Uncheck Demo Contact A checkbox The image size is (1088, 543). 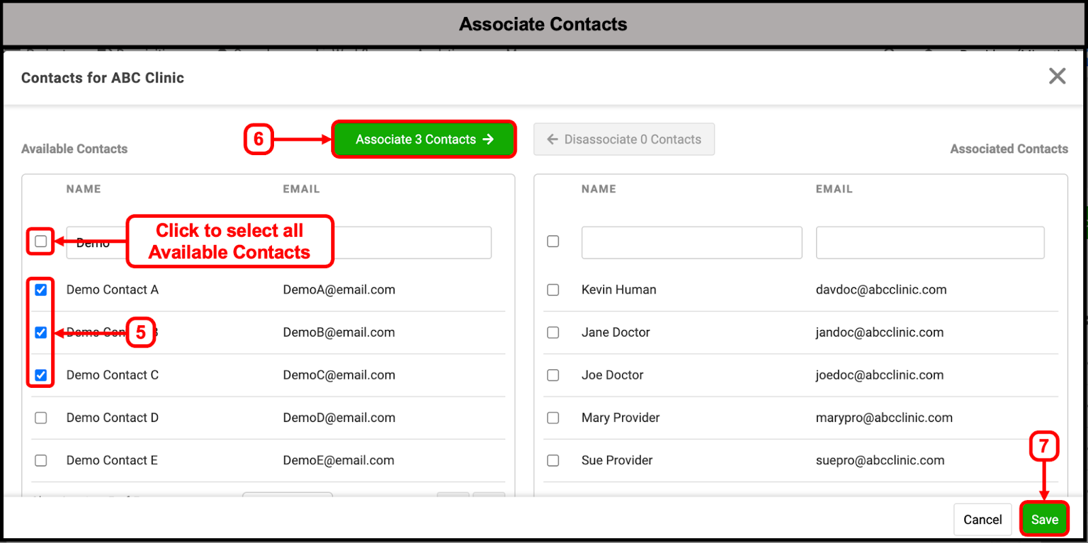[x=41, y=290]
